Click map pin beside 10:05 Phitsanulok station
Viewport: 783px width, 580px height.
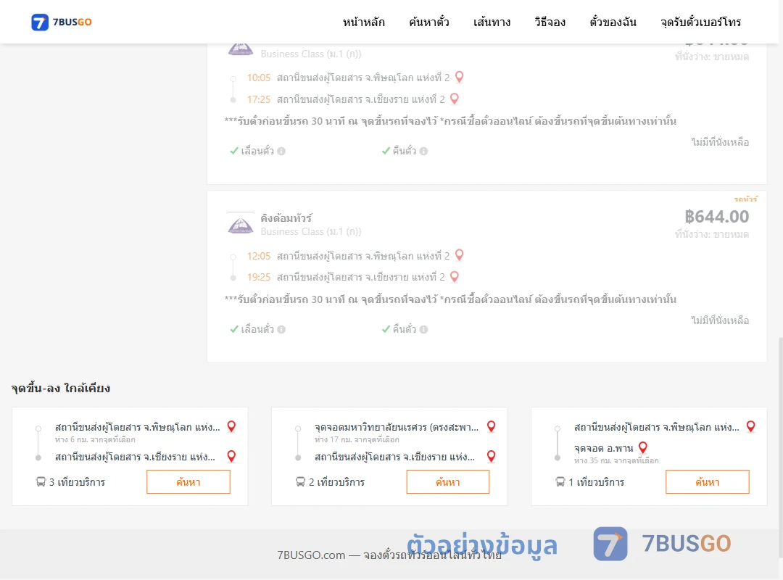[x=460, y=77]
